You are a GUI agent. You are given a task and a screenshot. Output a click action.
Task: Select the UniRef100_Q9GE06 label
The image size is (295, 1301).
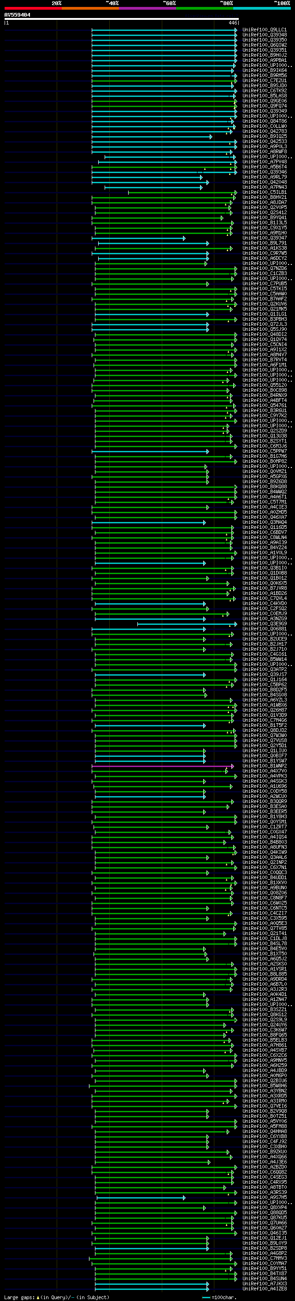click(x=264, y=101)
